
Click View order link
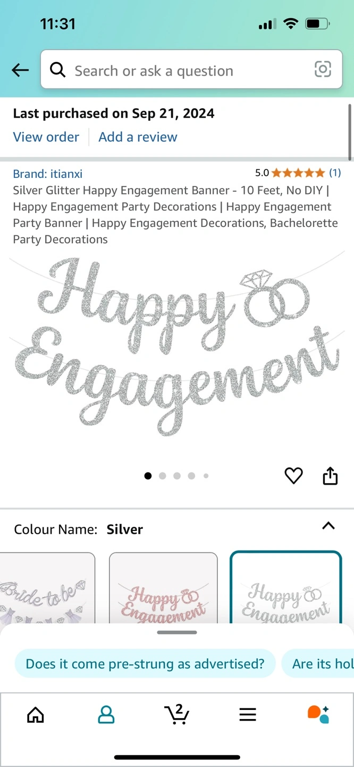46,137
